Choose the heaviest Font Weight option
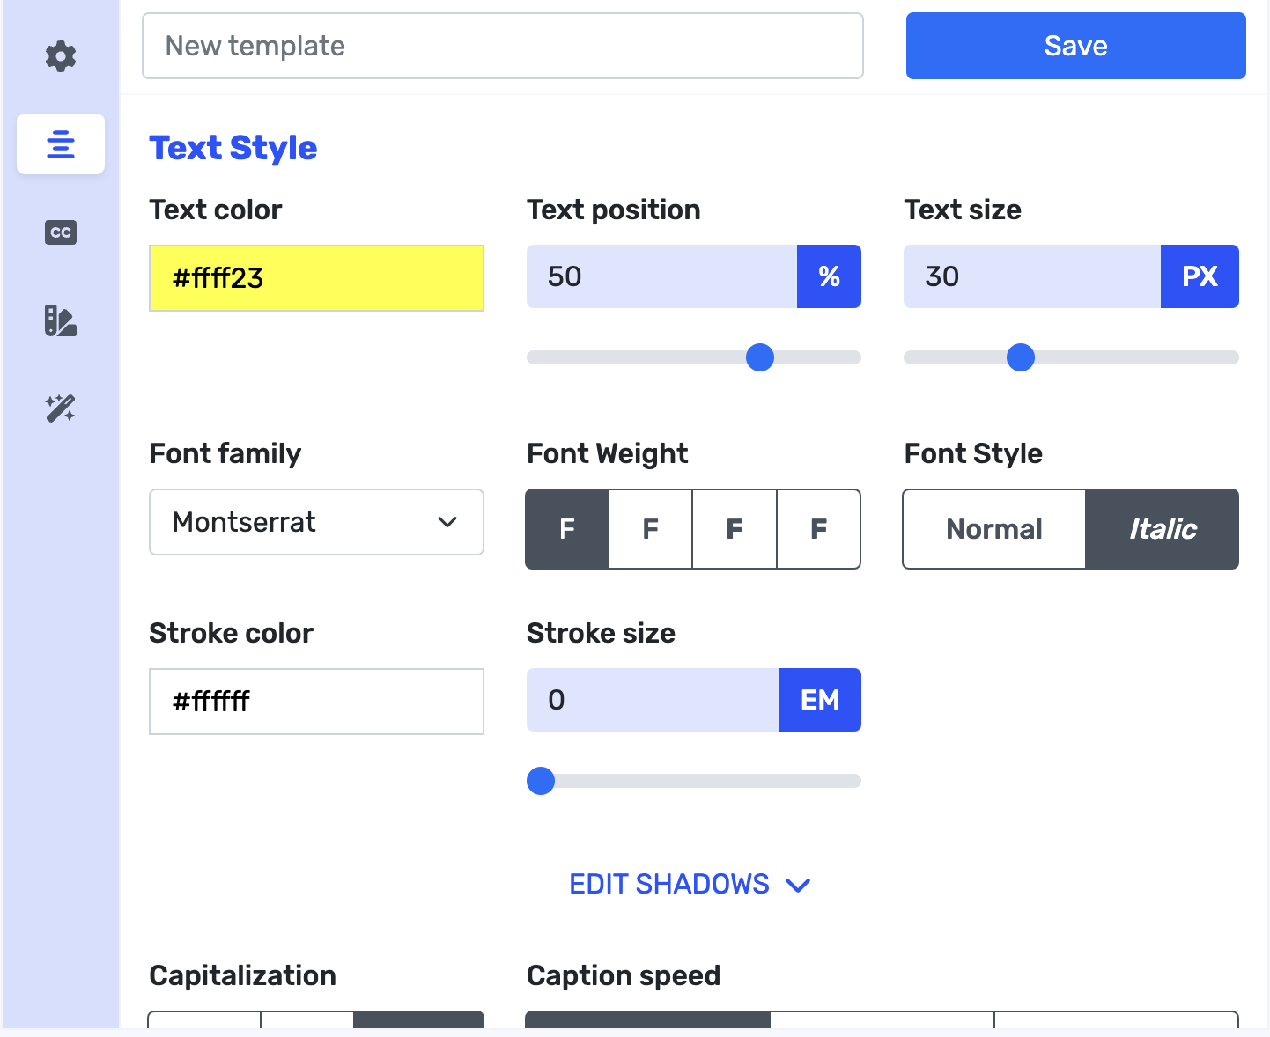This screenshot has width=1270, height=1037. click(818, 529)
